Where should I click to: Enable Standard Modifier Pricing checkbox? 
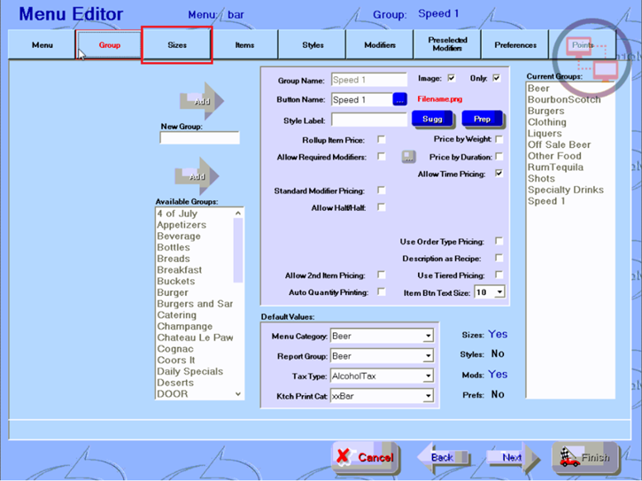pyautogui.click(x=381, y=190)
